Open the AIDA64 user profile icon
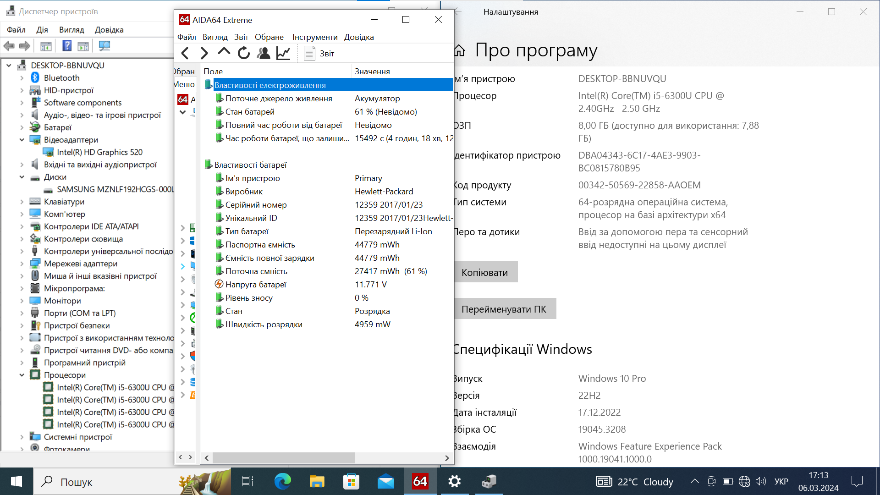 pyautogui.click(x=264, y=53)
